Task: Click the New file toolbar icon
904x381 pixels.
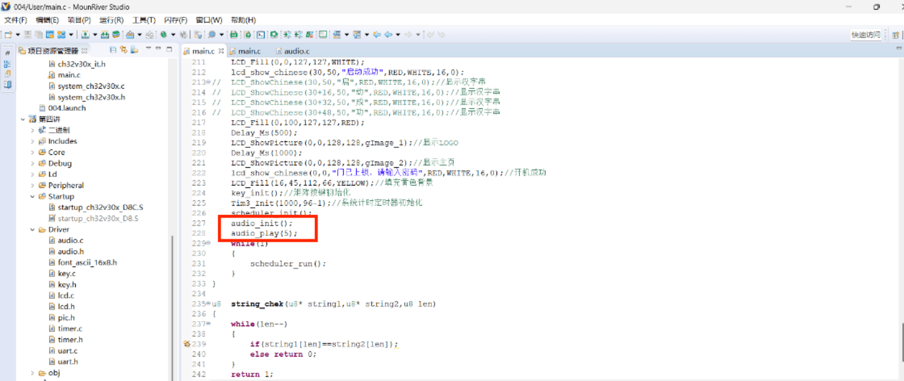Action: point(8,35)
